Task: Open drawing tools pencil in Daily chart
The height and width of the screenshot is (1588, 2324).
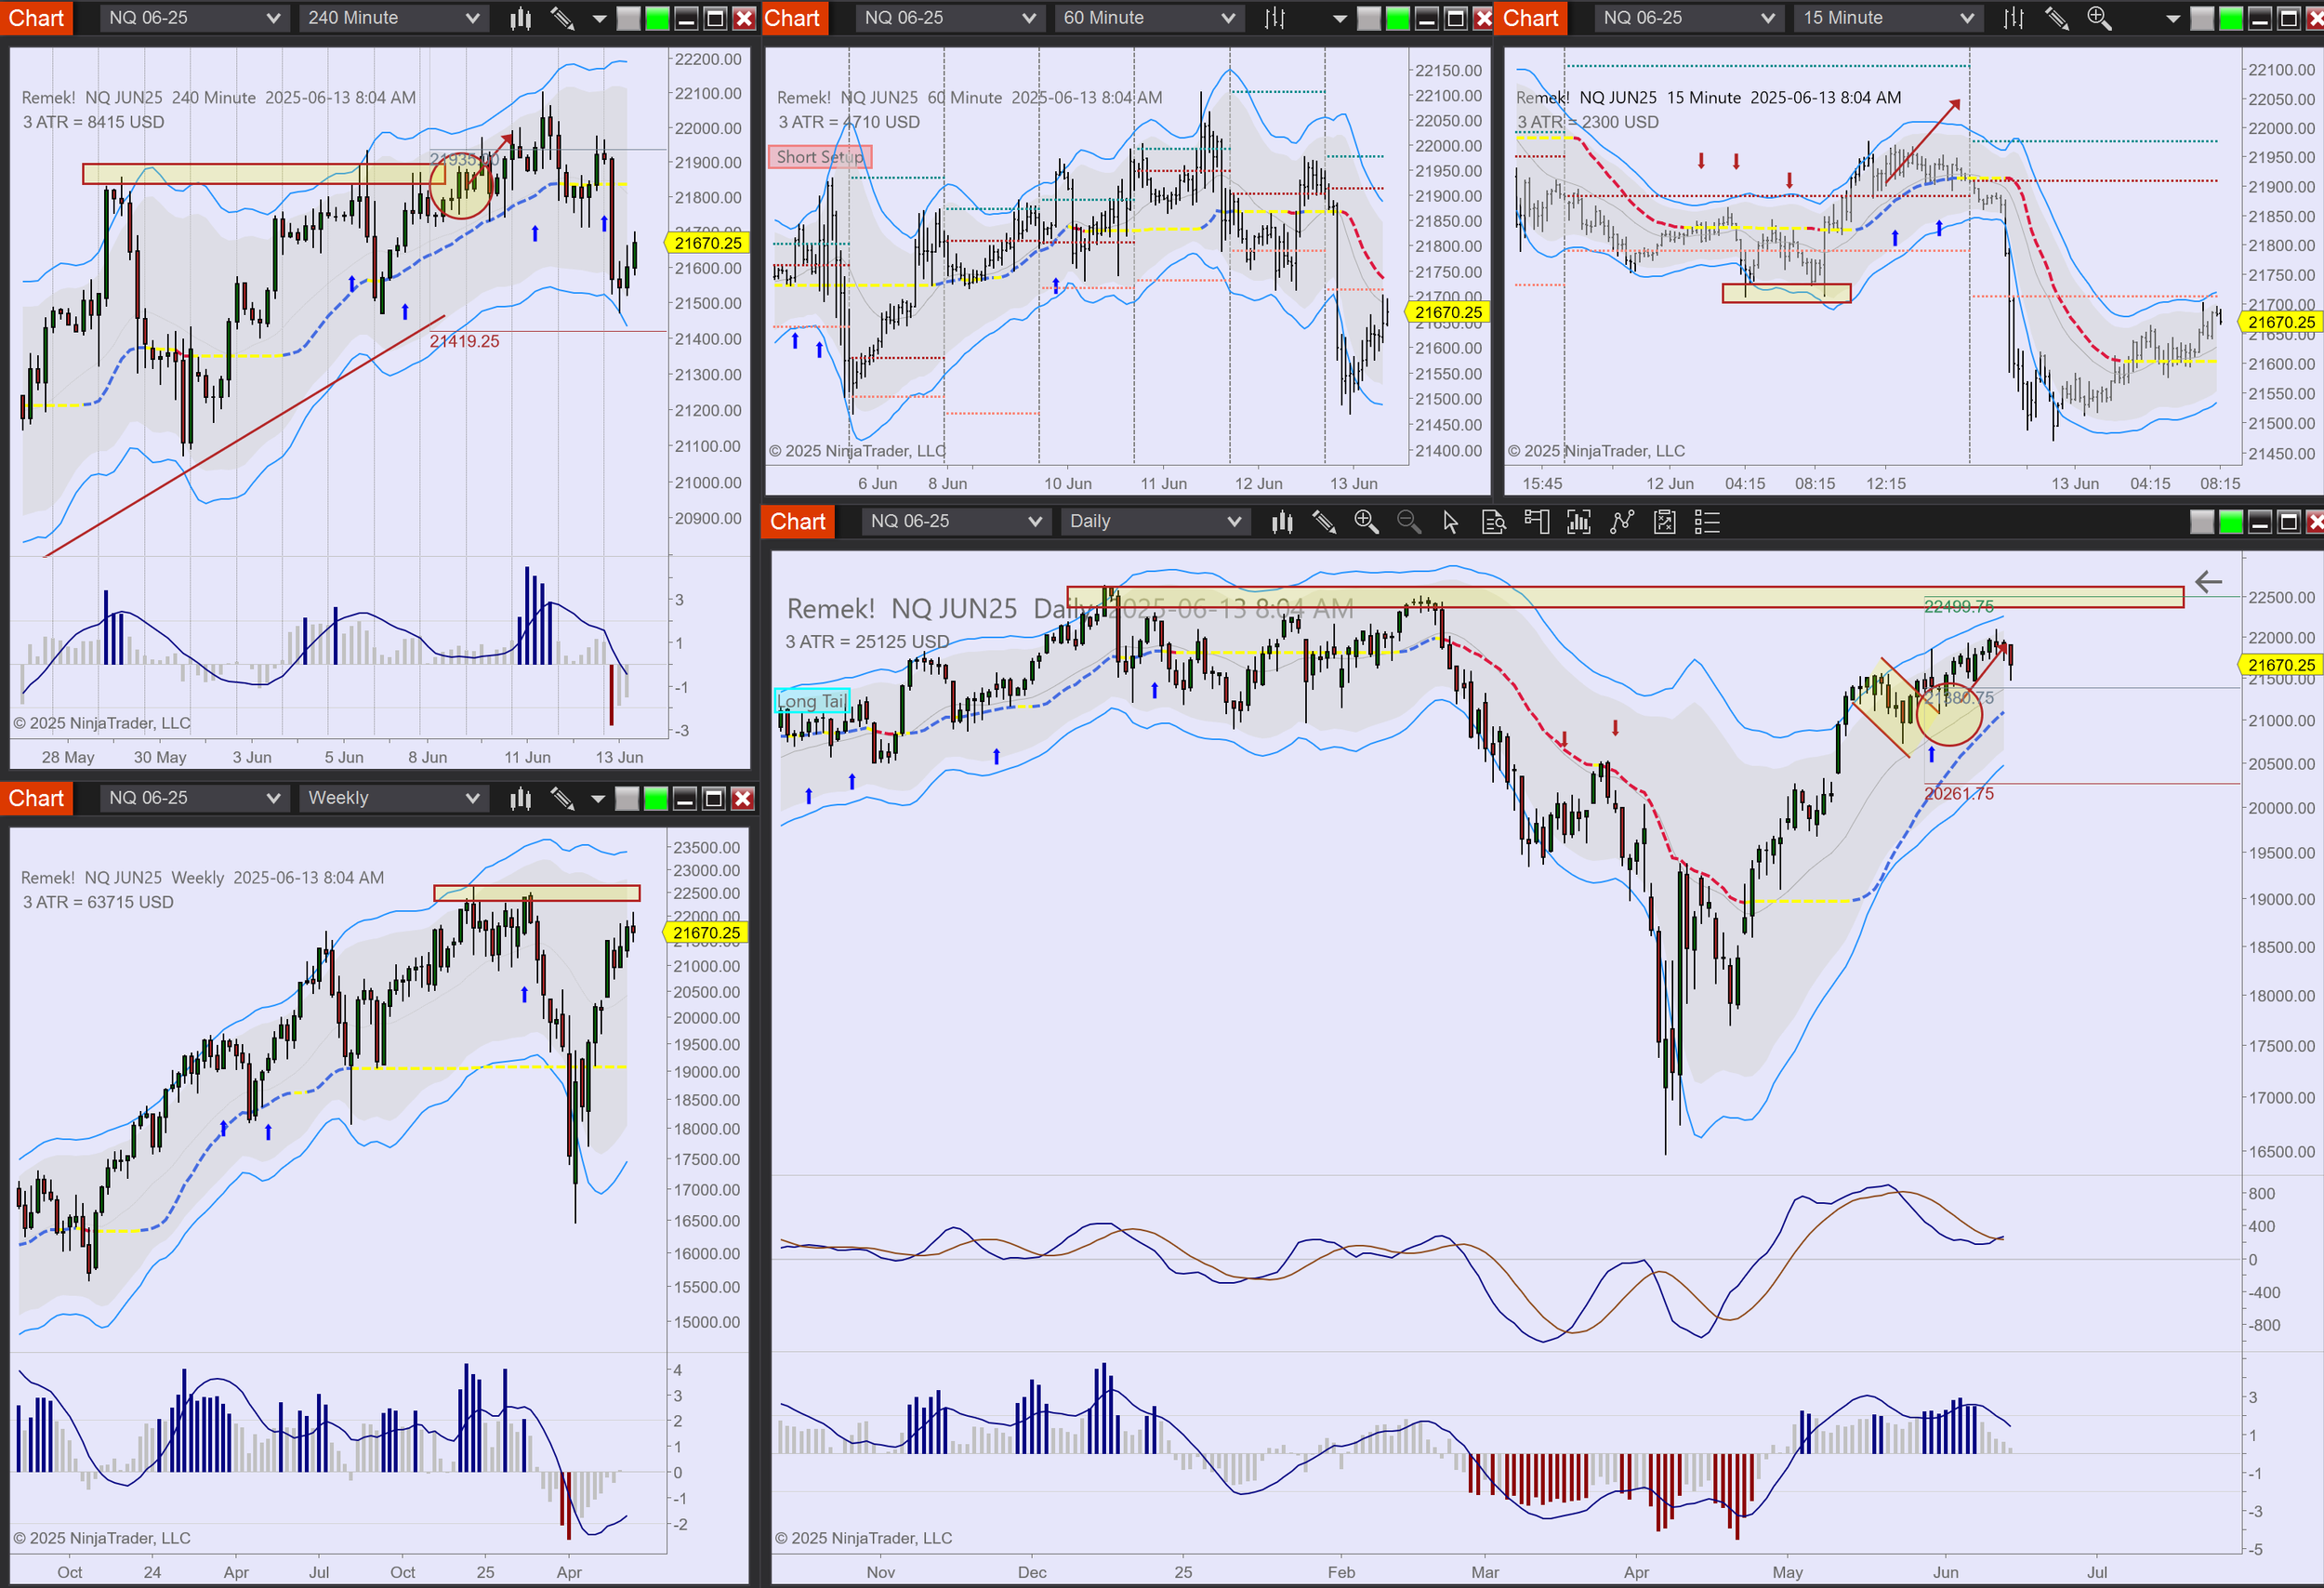Action: 1324,522
